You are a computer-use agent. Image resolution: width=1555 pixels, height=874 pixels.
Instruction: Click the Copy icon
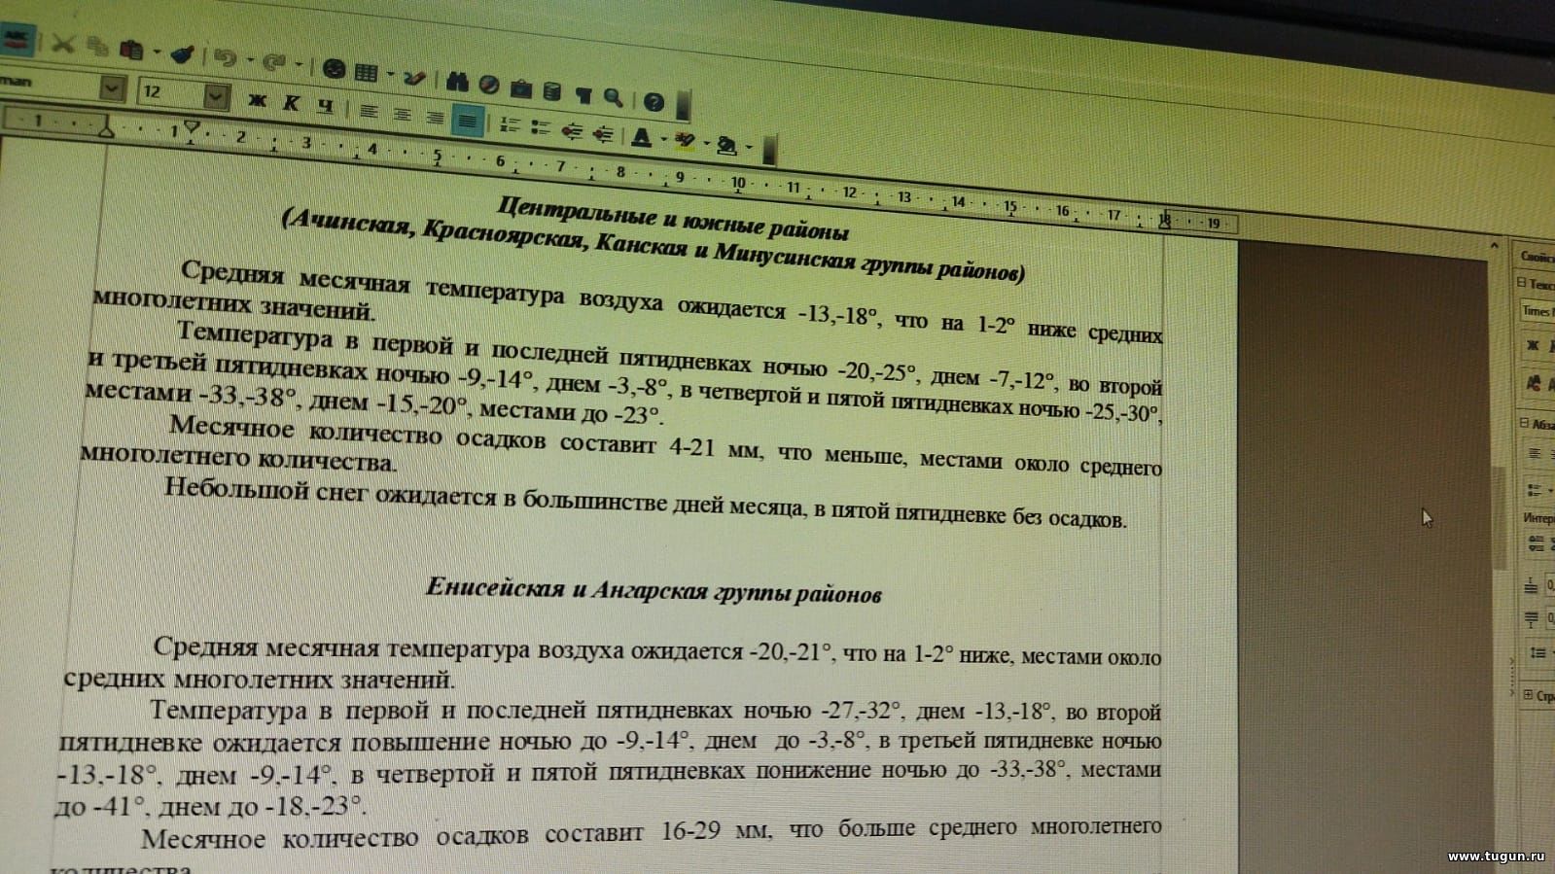pos(95,46)
